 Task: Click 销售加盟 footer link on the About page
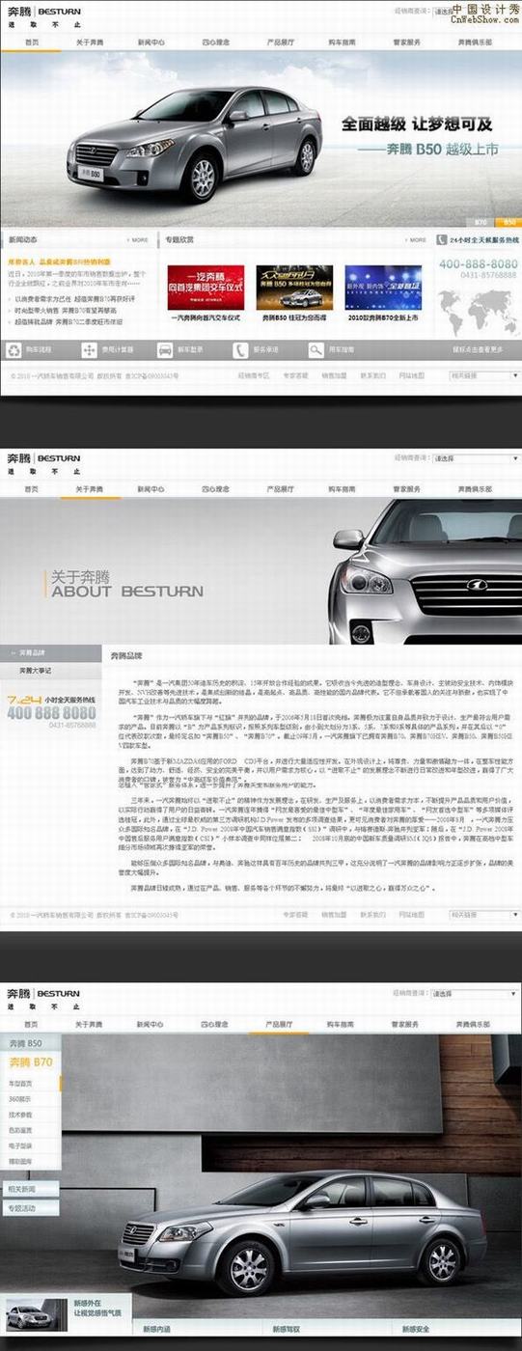point(334,914)
